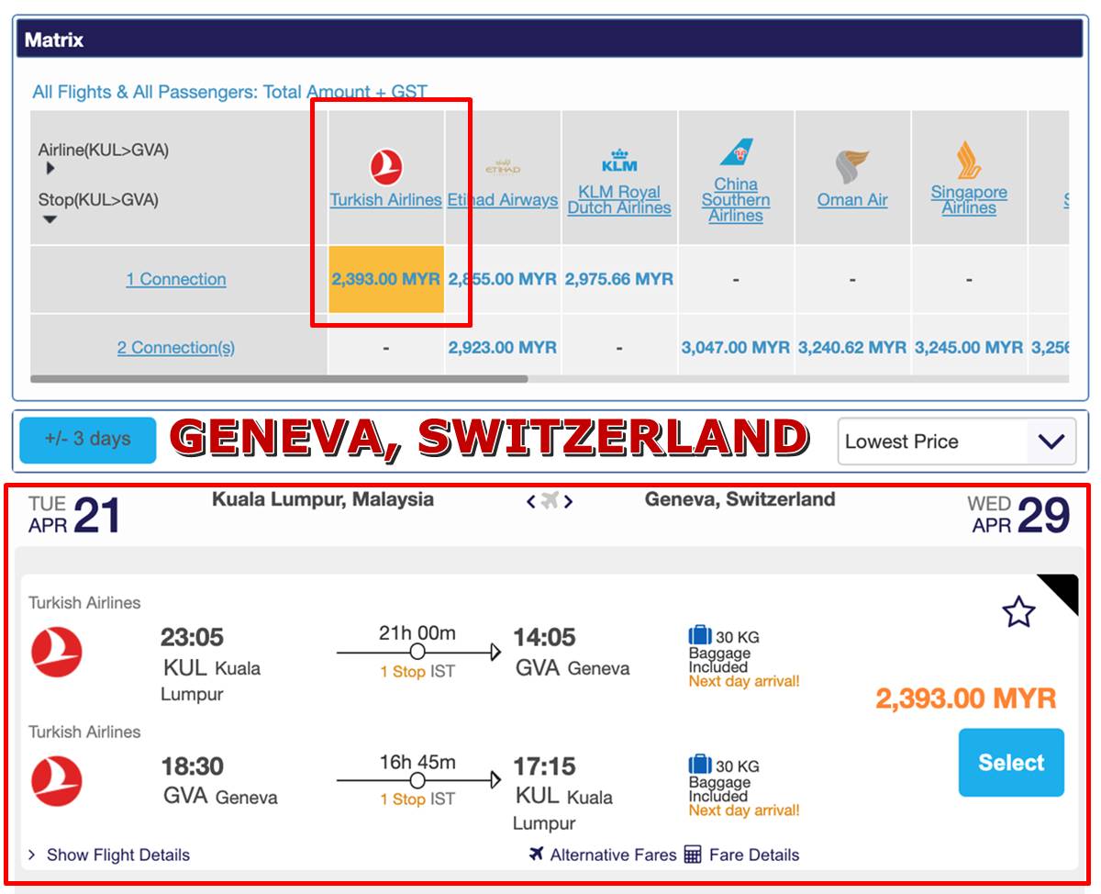The width and height of the screenshot is (1101, 894).
Task: Open the Lowest Price sort dropdown
Action: click(957, 441)
